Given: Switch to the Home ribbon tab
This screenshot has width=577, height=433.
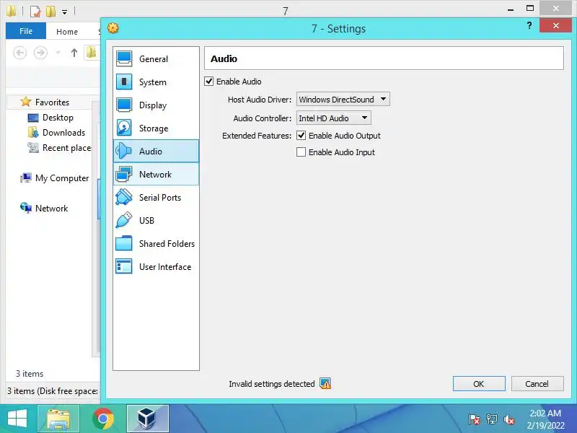Looking at the screenshot, I should (67, 32).
